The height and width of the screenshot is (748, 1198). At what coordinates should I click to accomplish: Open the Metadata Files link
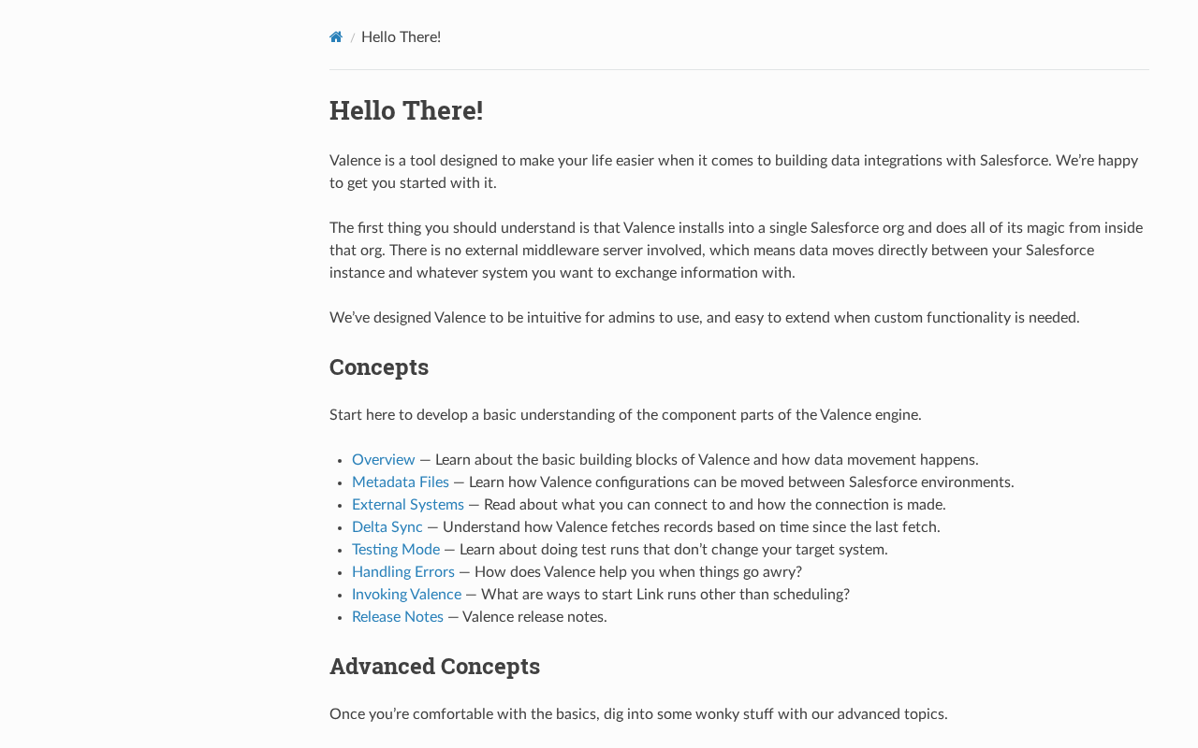401,482
